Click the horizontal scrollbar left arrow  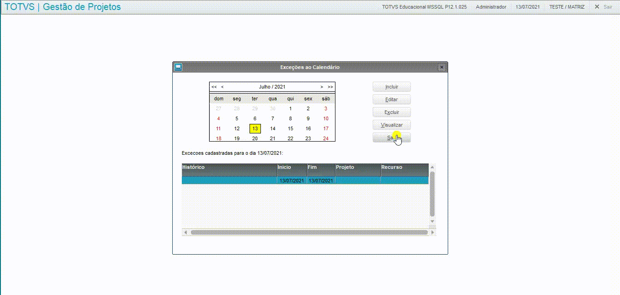[x=185, y=232]
